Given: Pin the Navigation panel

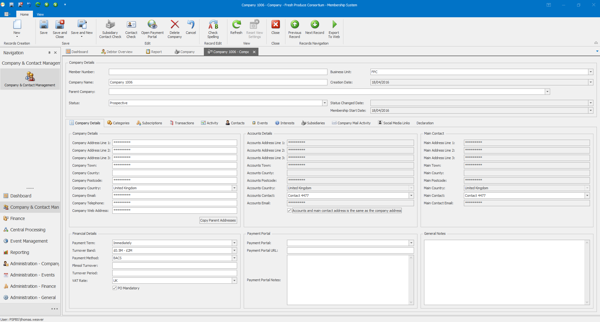Looking at the screenshot, I should [49, 53].
